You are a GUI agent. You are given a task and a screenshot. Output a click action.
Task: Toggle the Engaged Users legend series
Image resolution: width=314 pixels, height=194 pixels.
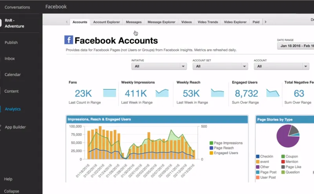(224, 153)
